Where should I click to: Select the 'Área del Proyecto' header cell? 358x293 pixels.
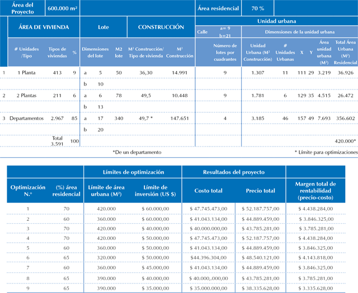[22, 8]
